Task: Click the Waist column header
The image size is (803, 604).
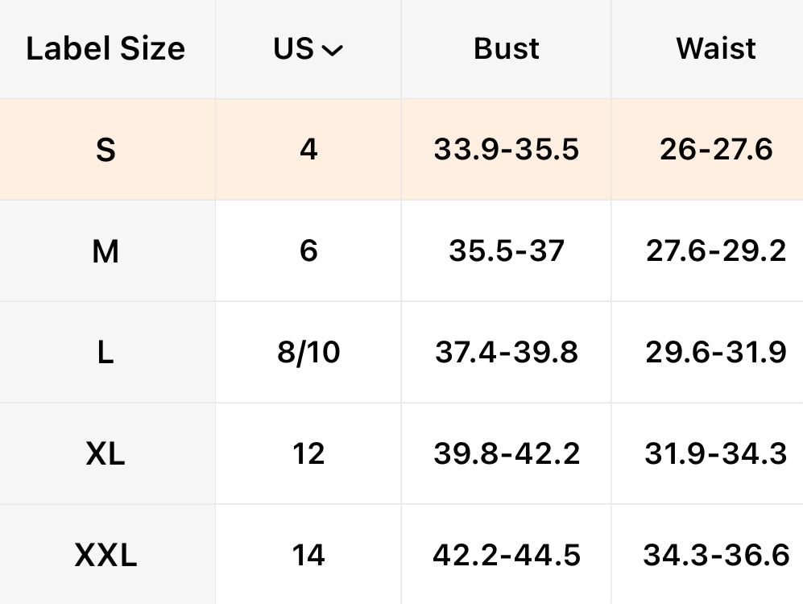Action: 716,49
